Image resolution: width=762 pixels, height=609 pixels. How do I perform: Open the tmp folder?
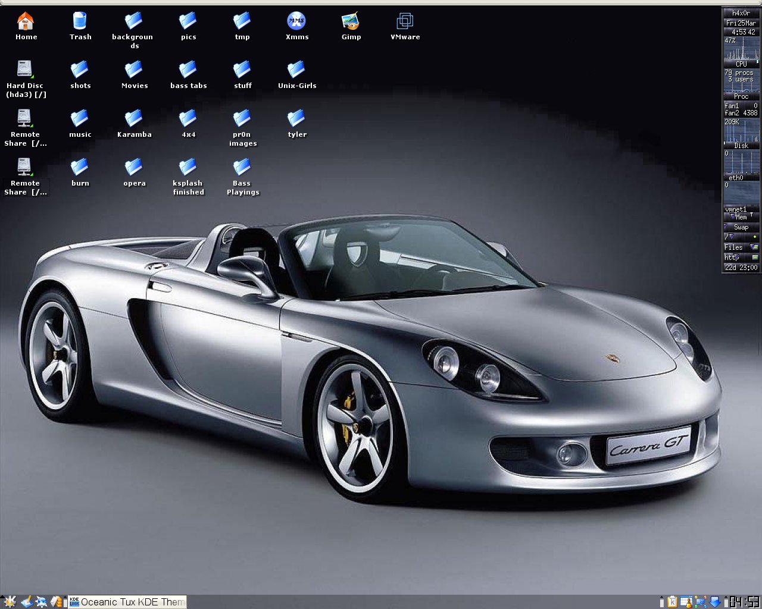pos(242,26)
